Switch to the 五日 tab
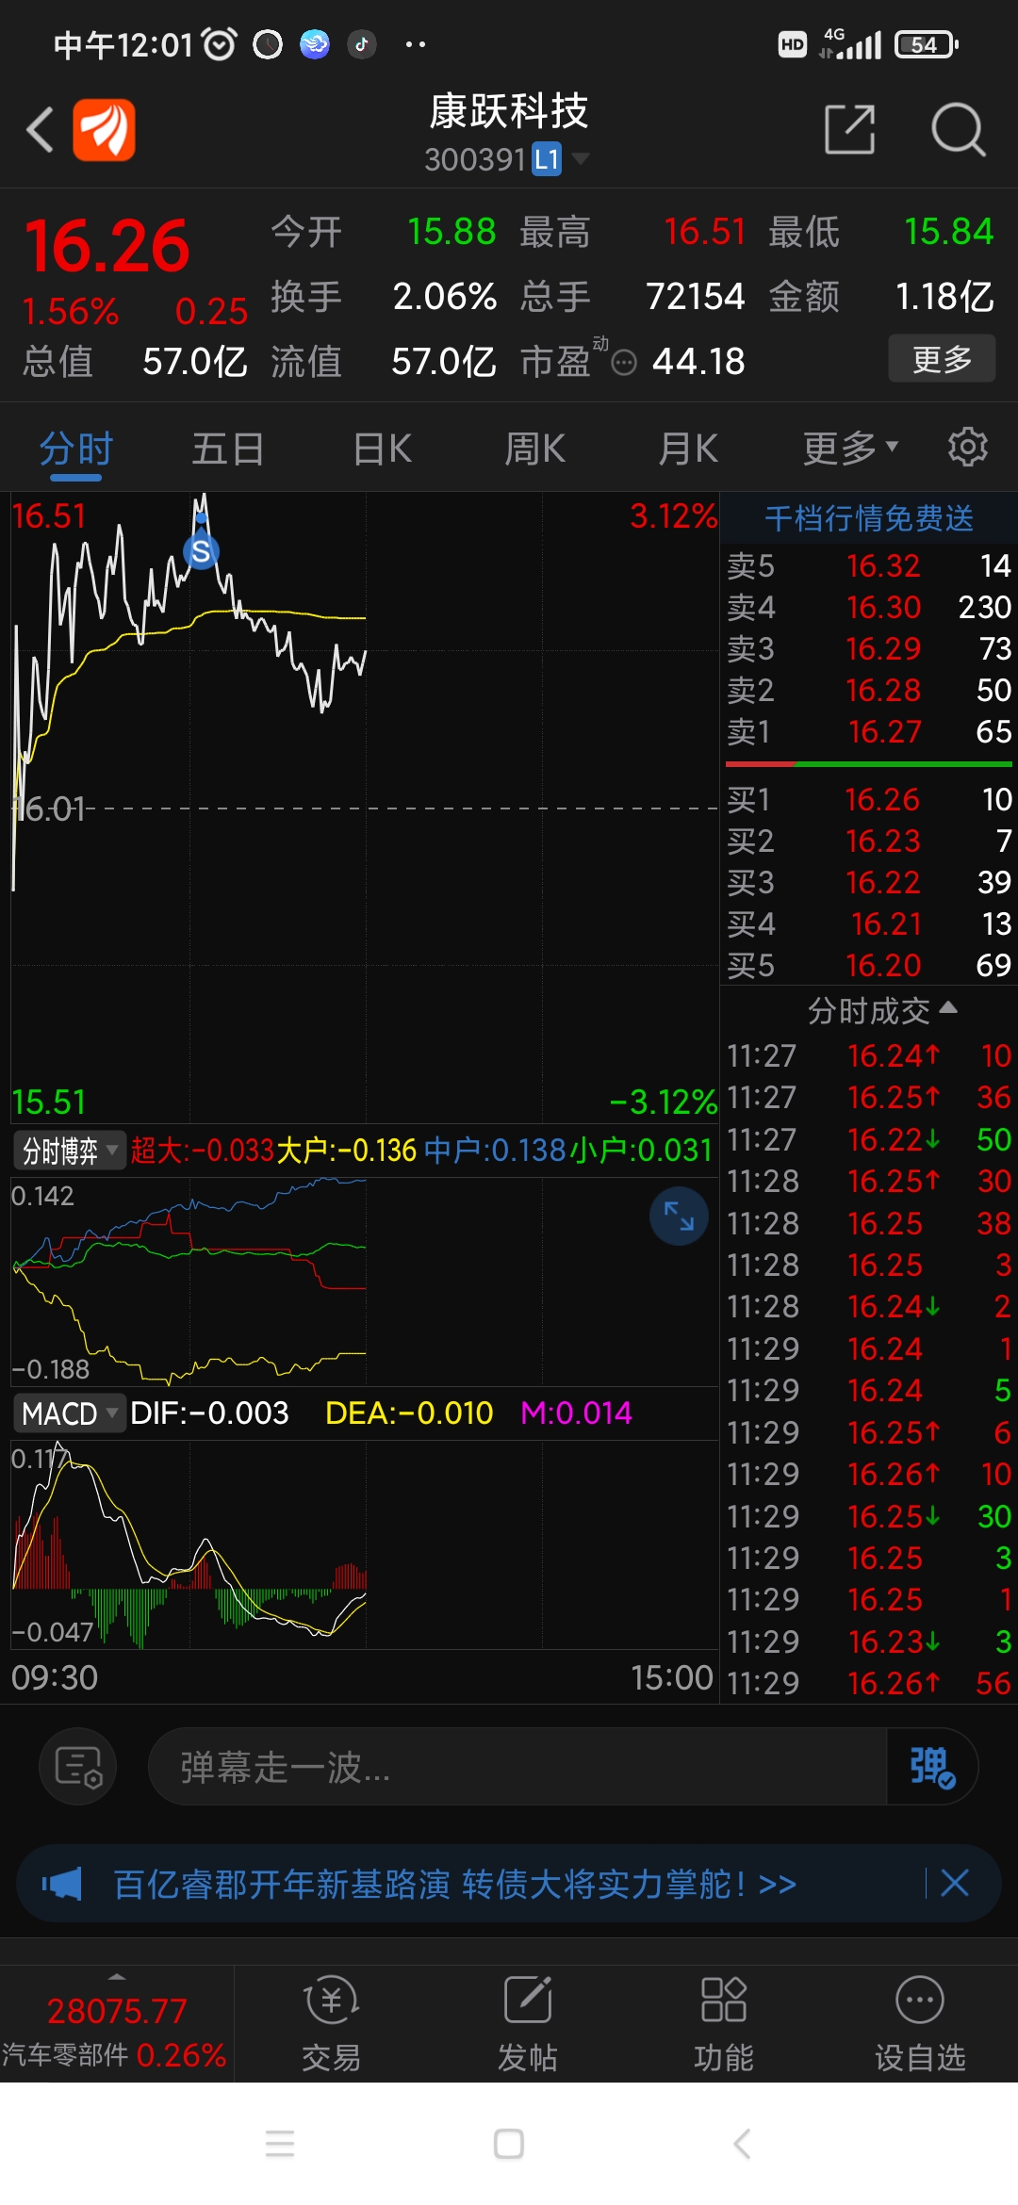 [227, 449]
